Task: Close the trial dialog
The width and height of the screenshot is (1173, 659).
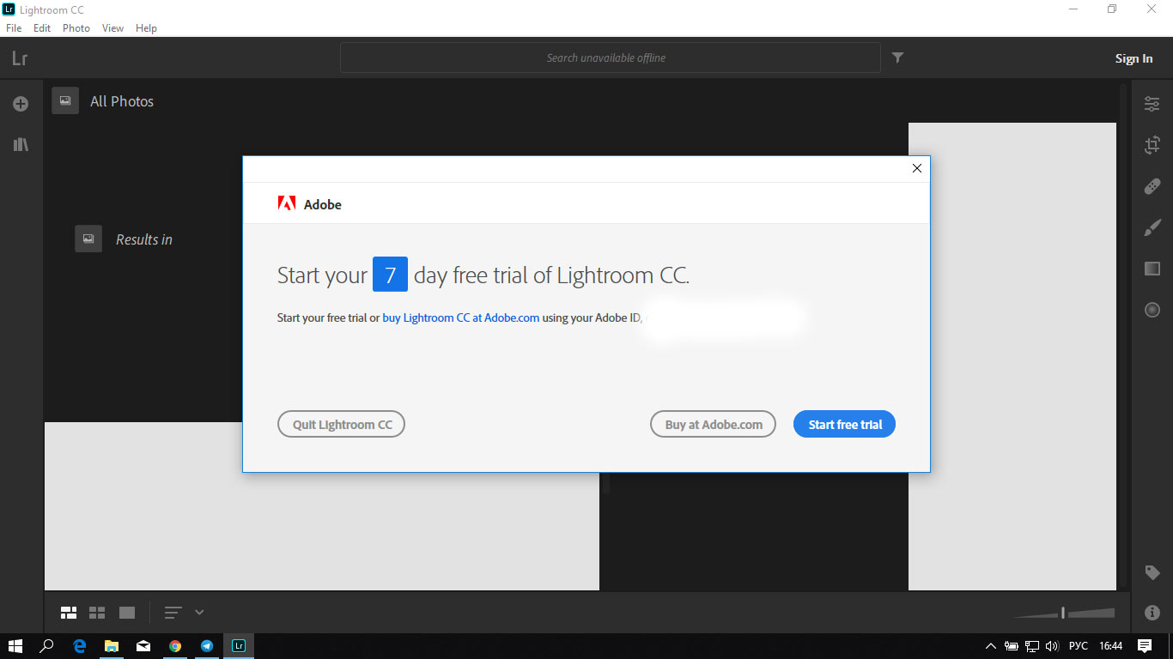Action: click(x=916, y=168)
